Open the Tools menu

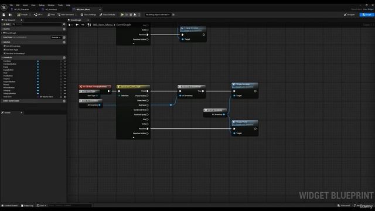point(60,5)
